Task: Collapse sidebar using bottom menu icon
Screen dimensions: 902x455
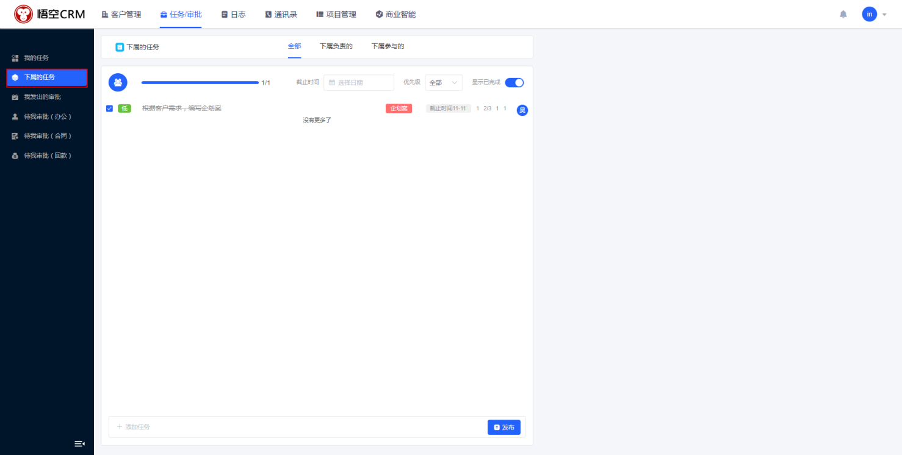Action: click(79, 443)
